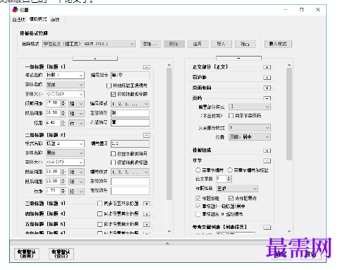The height and width of the screenshot is (270, 345).
Task: Expand the 模板组成 section
Action: (x=267, y=151)
